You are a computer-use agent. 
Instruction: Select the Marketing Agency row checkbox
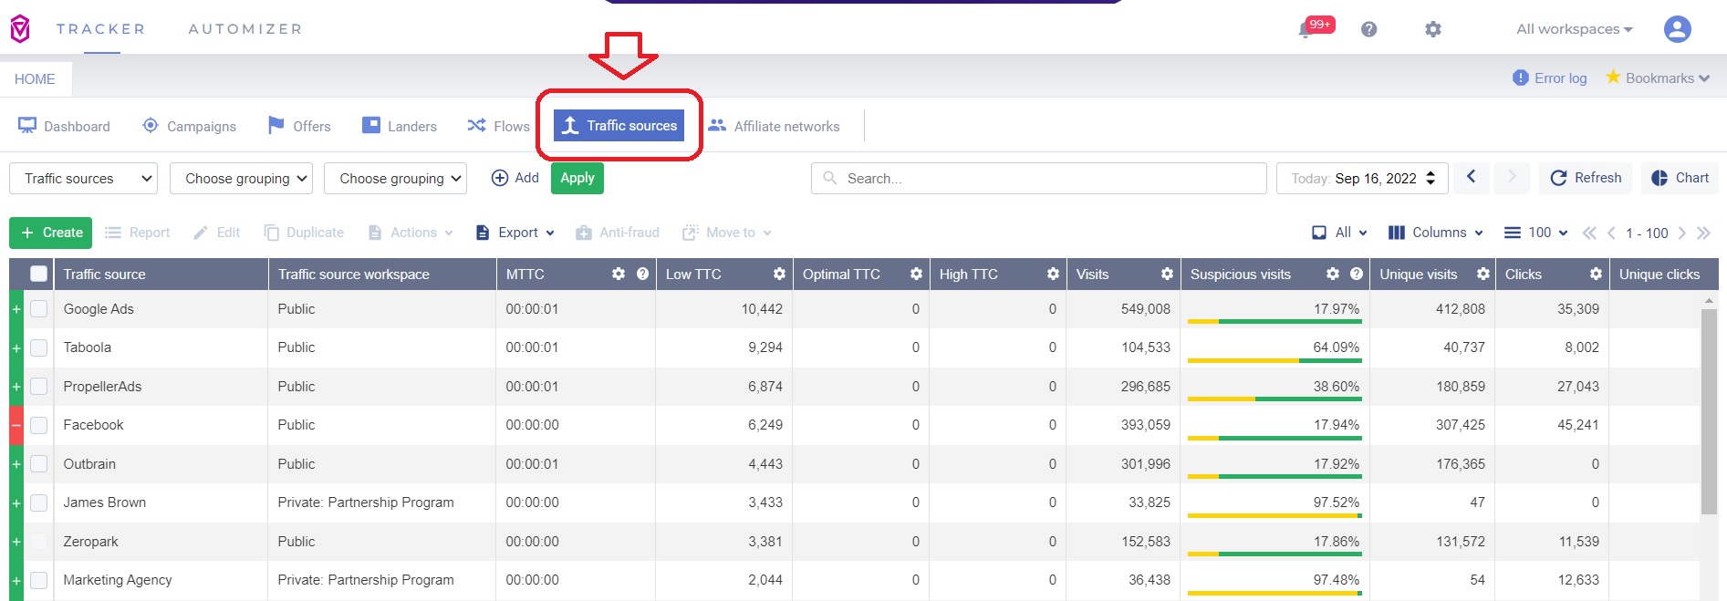(38, 580)
